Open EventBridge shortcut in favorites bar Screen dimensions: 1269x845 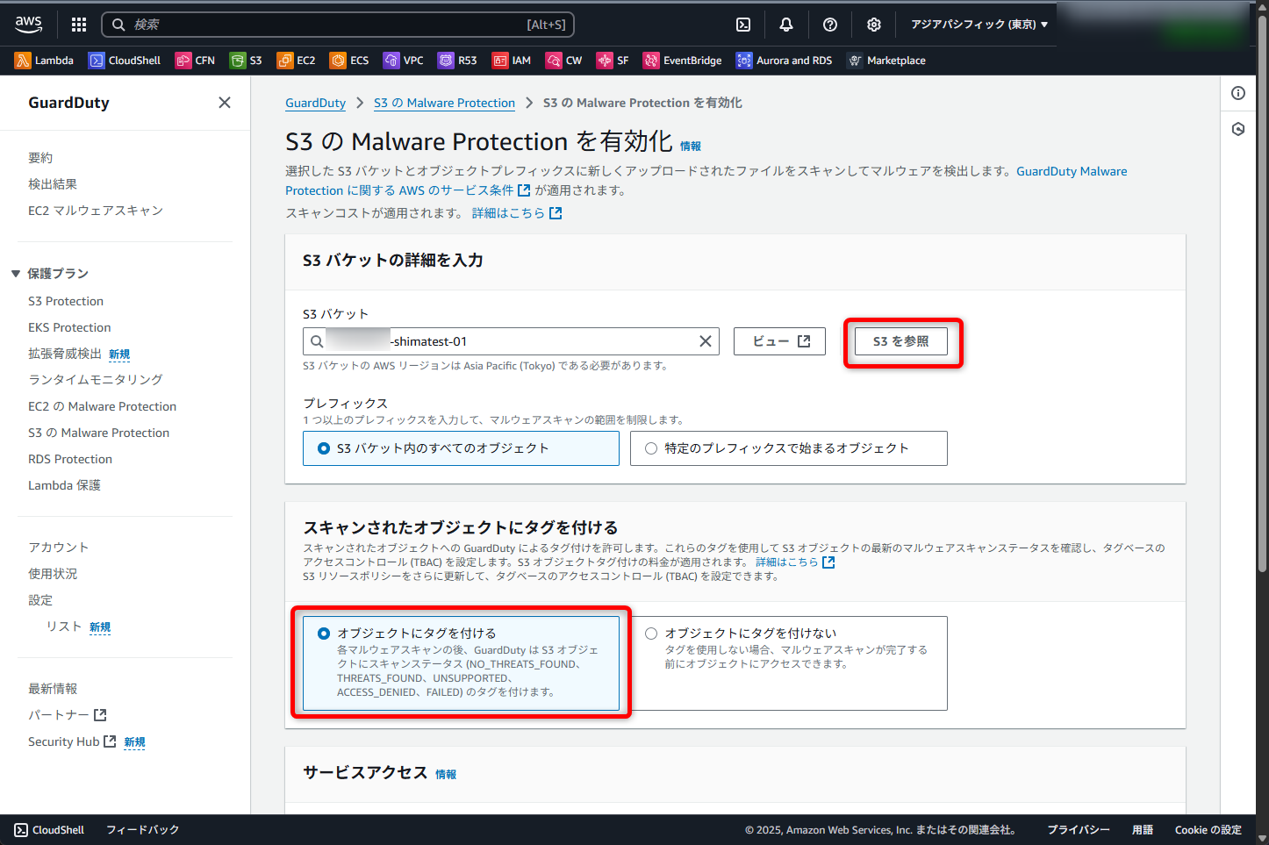coord(682,61)
